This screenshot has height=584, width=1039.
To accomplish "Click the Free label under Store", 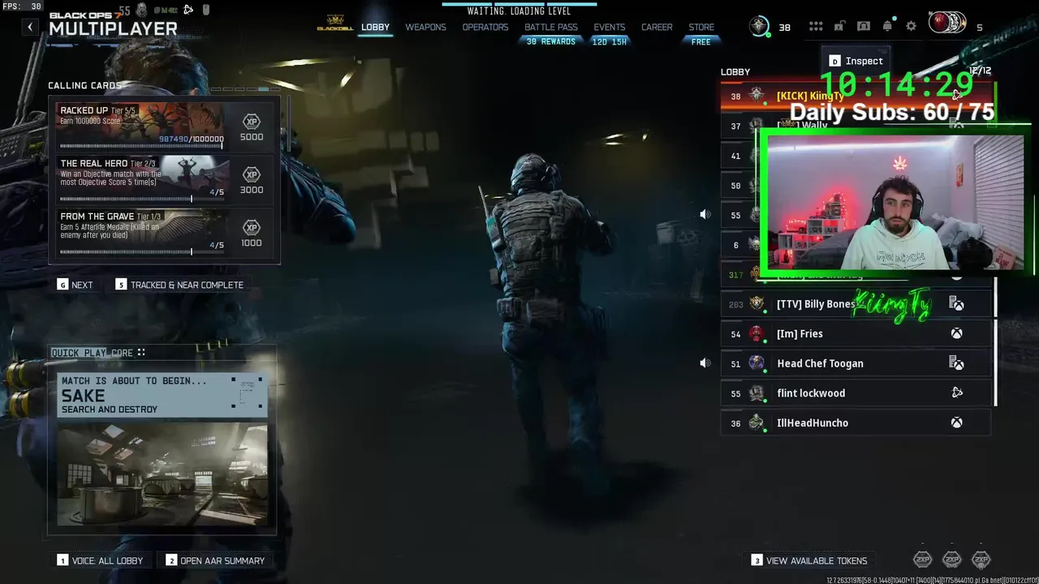I will [x=701, y=41].
